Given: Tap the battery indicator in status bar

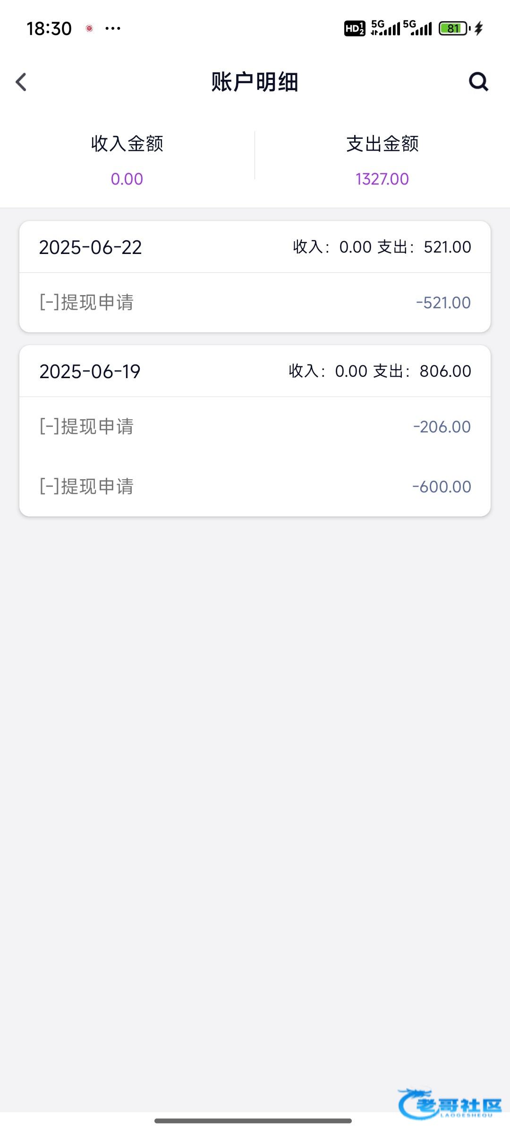Looking at the screenshot, I should (x=453, y=29).
